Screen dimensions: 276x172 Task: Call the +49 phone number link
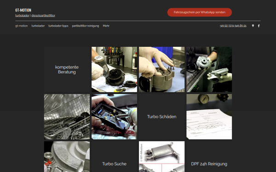click(233, 26)
